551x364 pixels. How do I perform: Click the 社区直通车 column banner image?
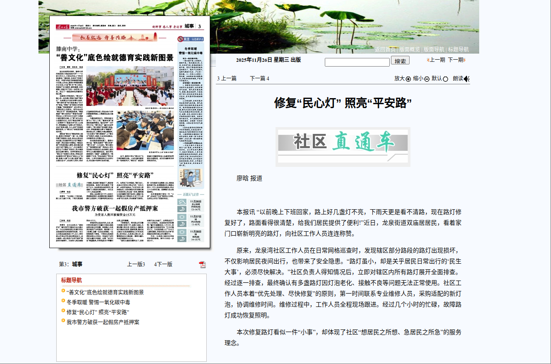tap(343, 147)
